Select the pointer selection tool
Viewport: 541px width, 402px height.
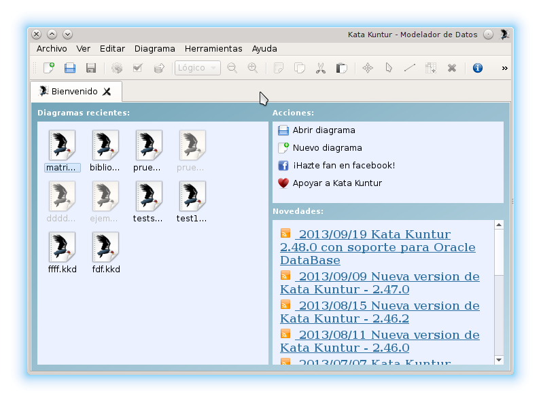pos(389,68)
